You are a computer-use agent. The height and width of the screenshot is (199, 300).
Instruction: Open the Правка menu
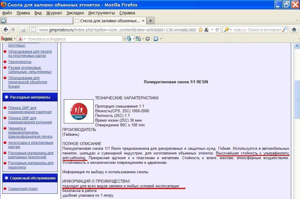coord(23,13)
